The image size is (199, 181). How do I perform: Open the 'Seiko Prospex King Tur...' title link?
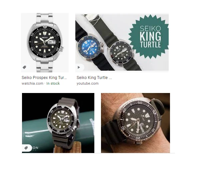44,78
